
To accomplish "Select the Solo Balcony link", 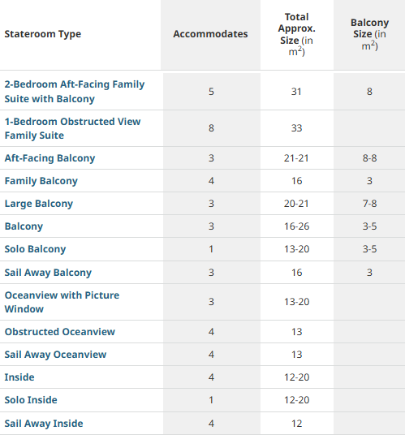I will click(x=35, y=249).
